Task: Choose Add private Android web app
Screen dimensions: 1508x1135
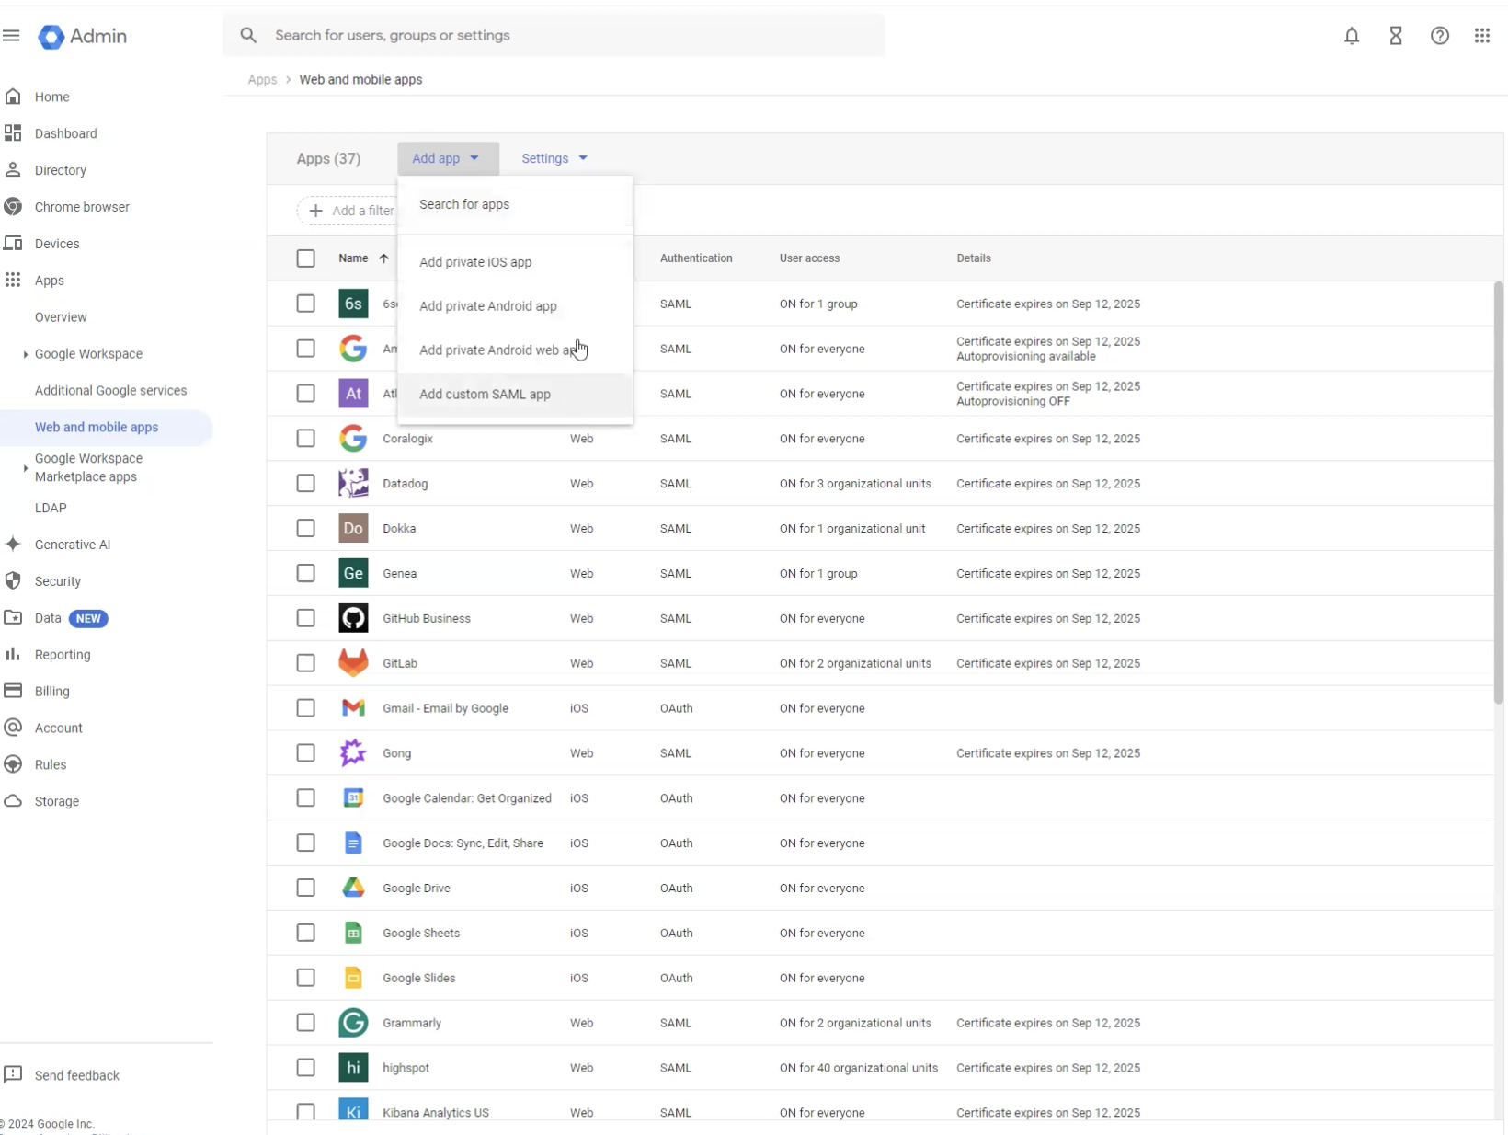Action: click(515, 350)
